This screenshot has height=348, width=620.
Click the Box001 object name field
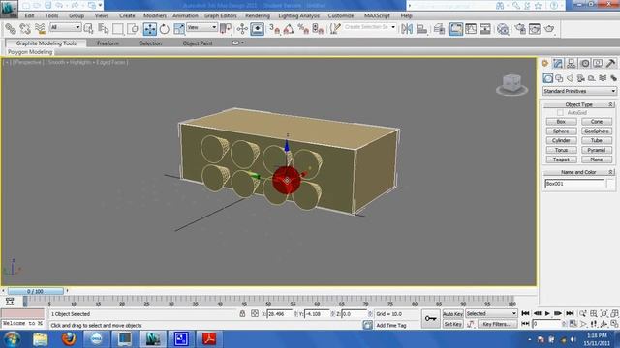point(574,184)
